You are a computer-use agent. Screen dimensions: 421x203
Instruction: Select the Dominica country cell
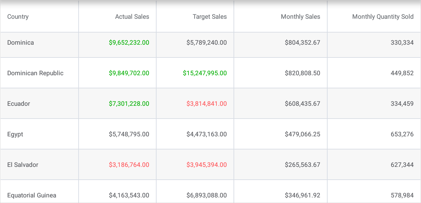(x=20, y=43)
